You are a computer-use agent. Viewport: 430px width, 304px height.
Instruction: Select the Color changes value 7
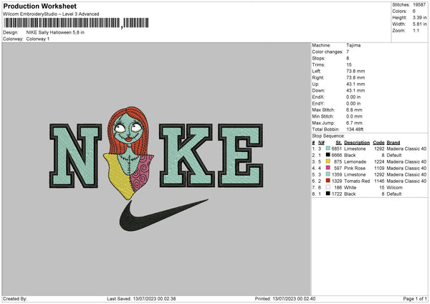(x=348, y=52)
